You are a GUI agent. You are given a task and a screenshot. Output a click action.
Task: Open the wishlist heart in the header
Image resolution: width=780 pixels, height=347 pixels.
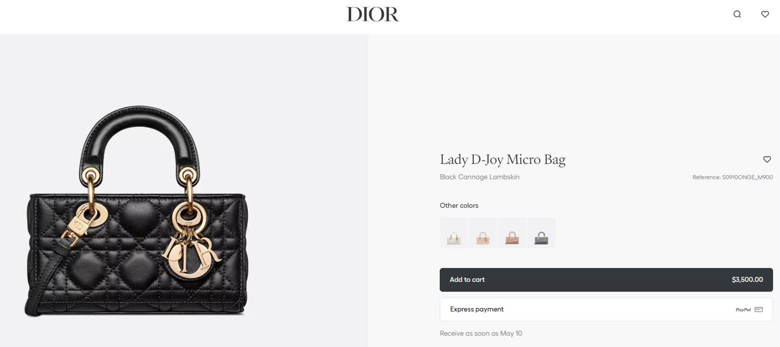point(765,15)
